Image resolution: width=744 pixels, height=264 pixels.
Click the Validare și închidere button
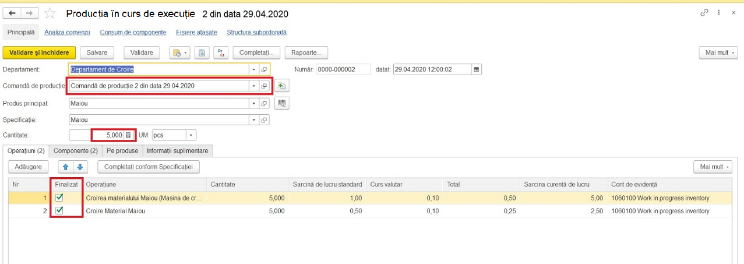[39, 52]
